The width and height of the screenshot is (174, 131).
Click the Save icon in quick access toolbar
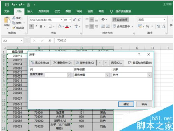click(x=7, y=5)
